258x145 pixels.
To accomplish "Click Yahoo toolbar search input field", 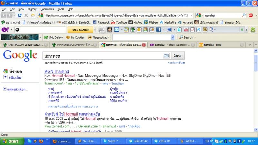I will (x=40, y=30).
